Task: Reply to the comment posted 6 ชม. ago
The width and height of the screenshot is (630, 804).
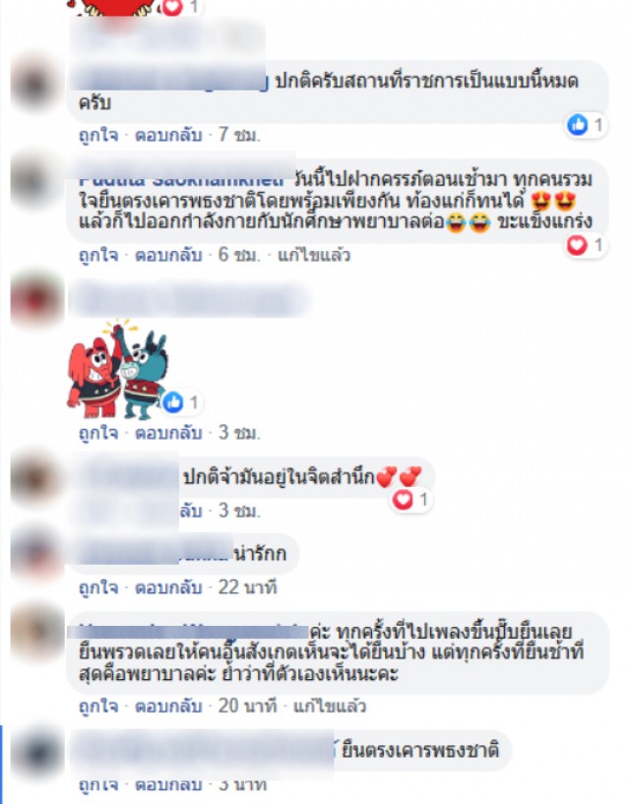Action: coord(168,255)
